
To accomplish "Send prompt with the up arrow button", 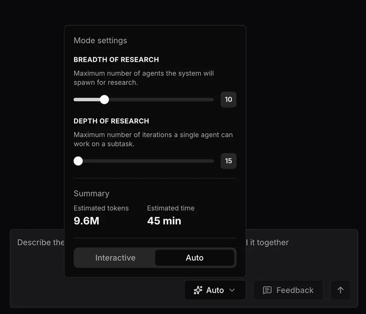I will click(x=340, y=290).
